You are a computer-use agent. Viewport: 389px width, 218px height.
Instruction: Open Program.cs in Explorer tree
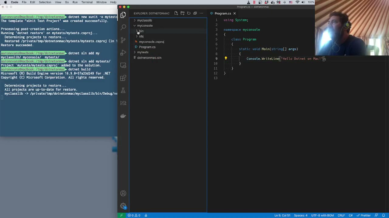tap(147, 47)
